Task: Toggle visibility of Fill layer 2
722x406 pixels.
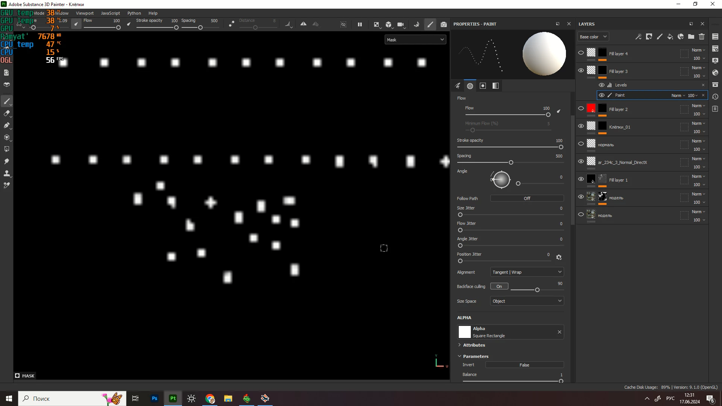Action: [581, 109]
